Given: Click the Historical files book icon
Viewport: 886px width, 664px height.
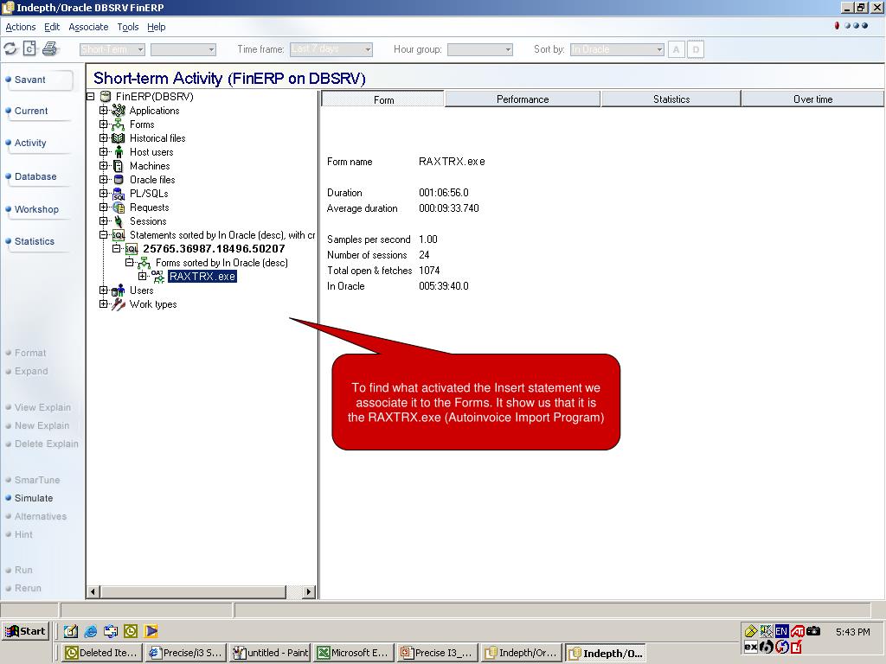Looking at the screenshot, I should (x=118, y=138).
